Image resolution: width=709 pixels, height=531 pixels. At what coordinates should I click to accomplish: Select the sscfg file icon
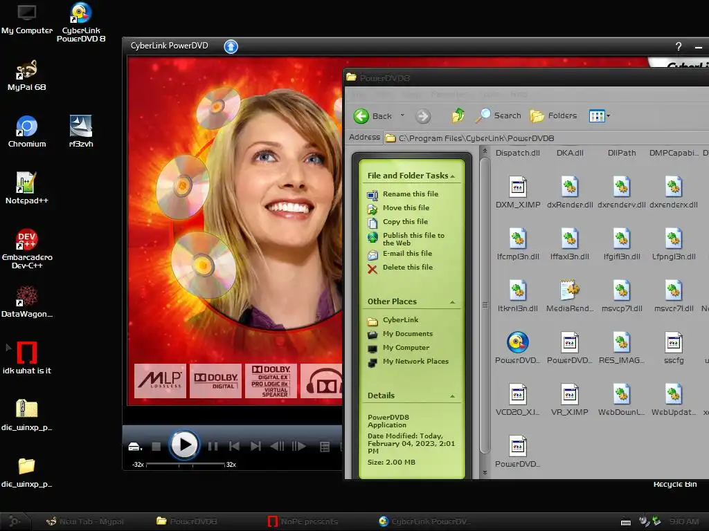click(x=674, y=342)
